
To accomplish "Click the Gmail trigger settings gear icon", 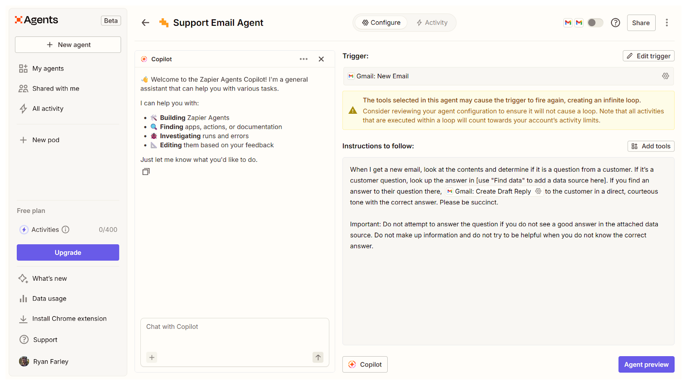I will tap(665, 76).
